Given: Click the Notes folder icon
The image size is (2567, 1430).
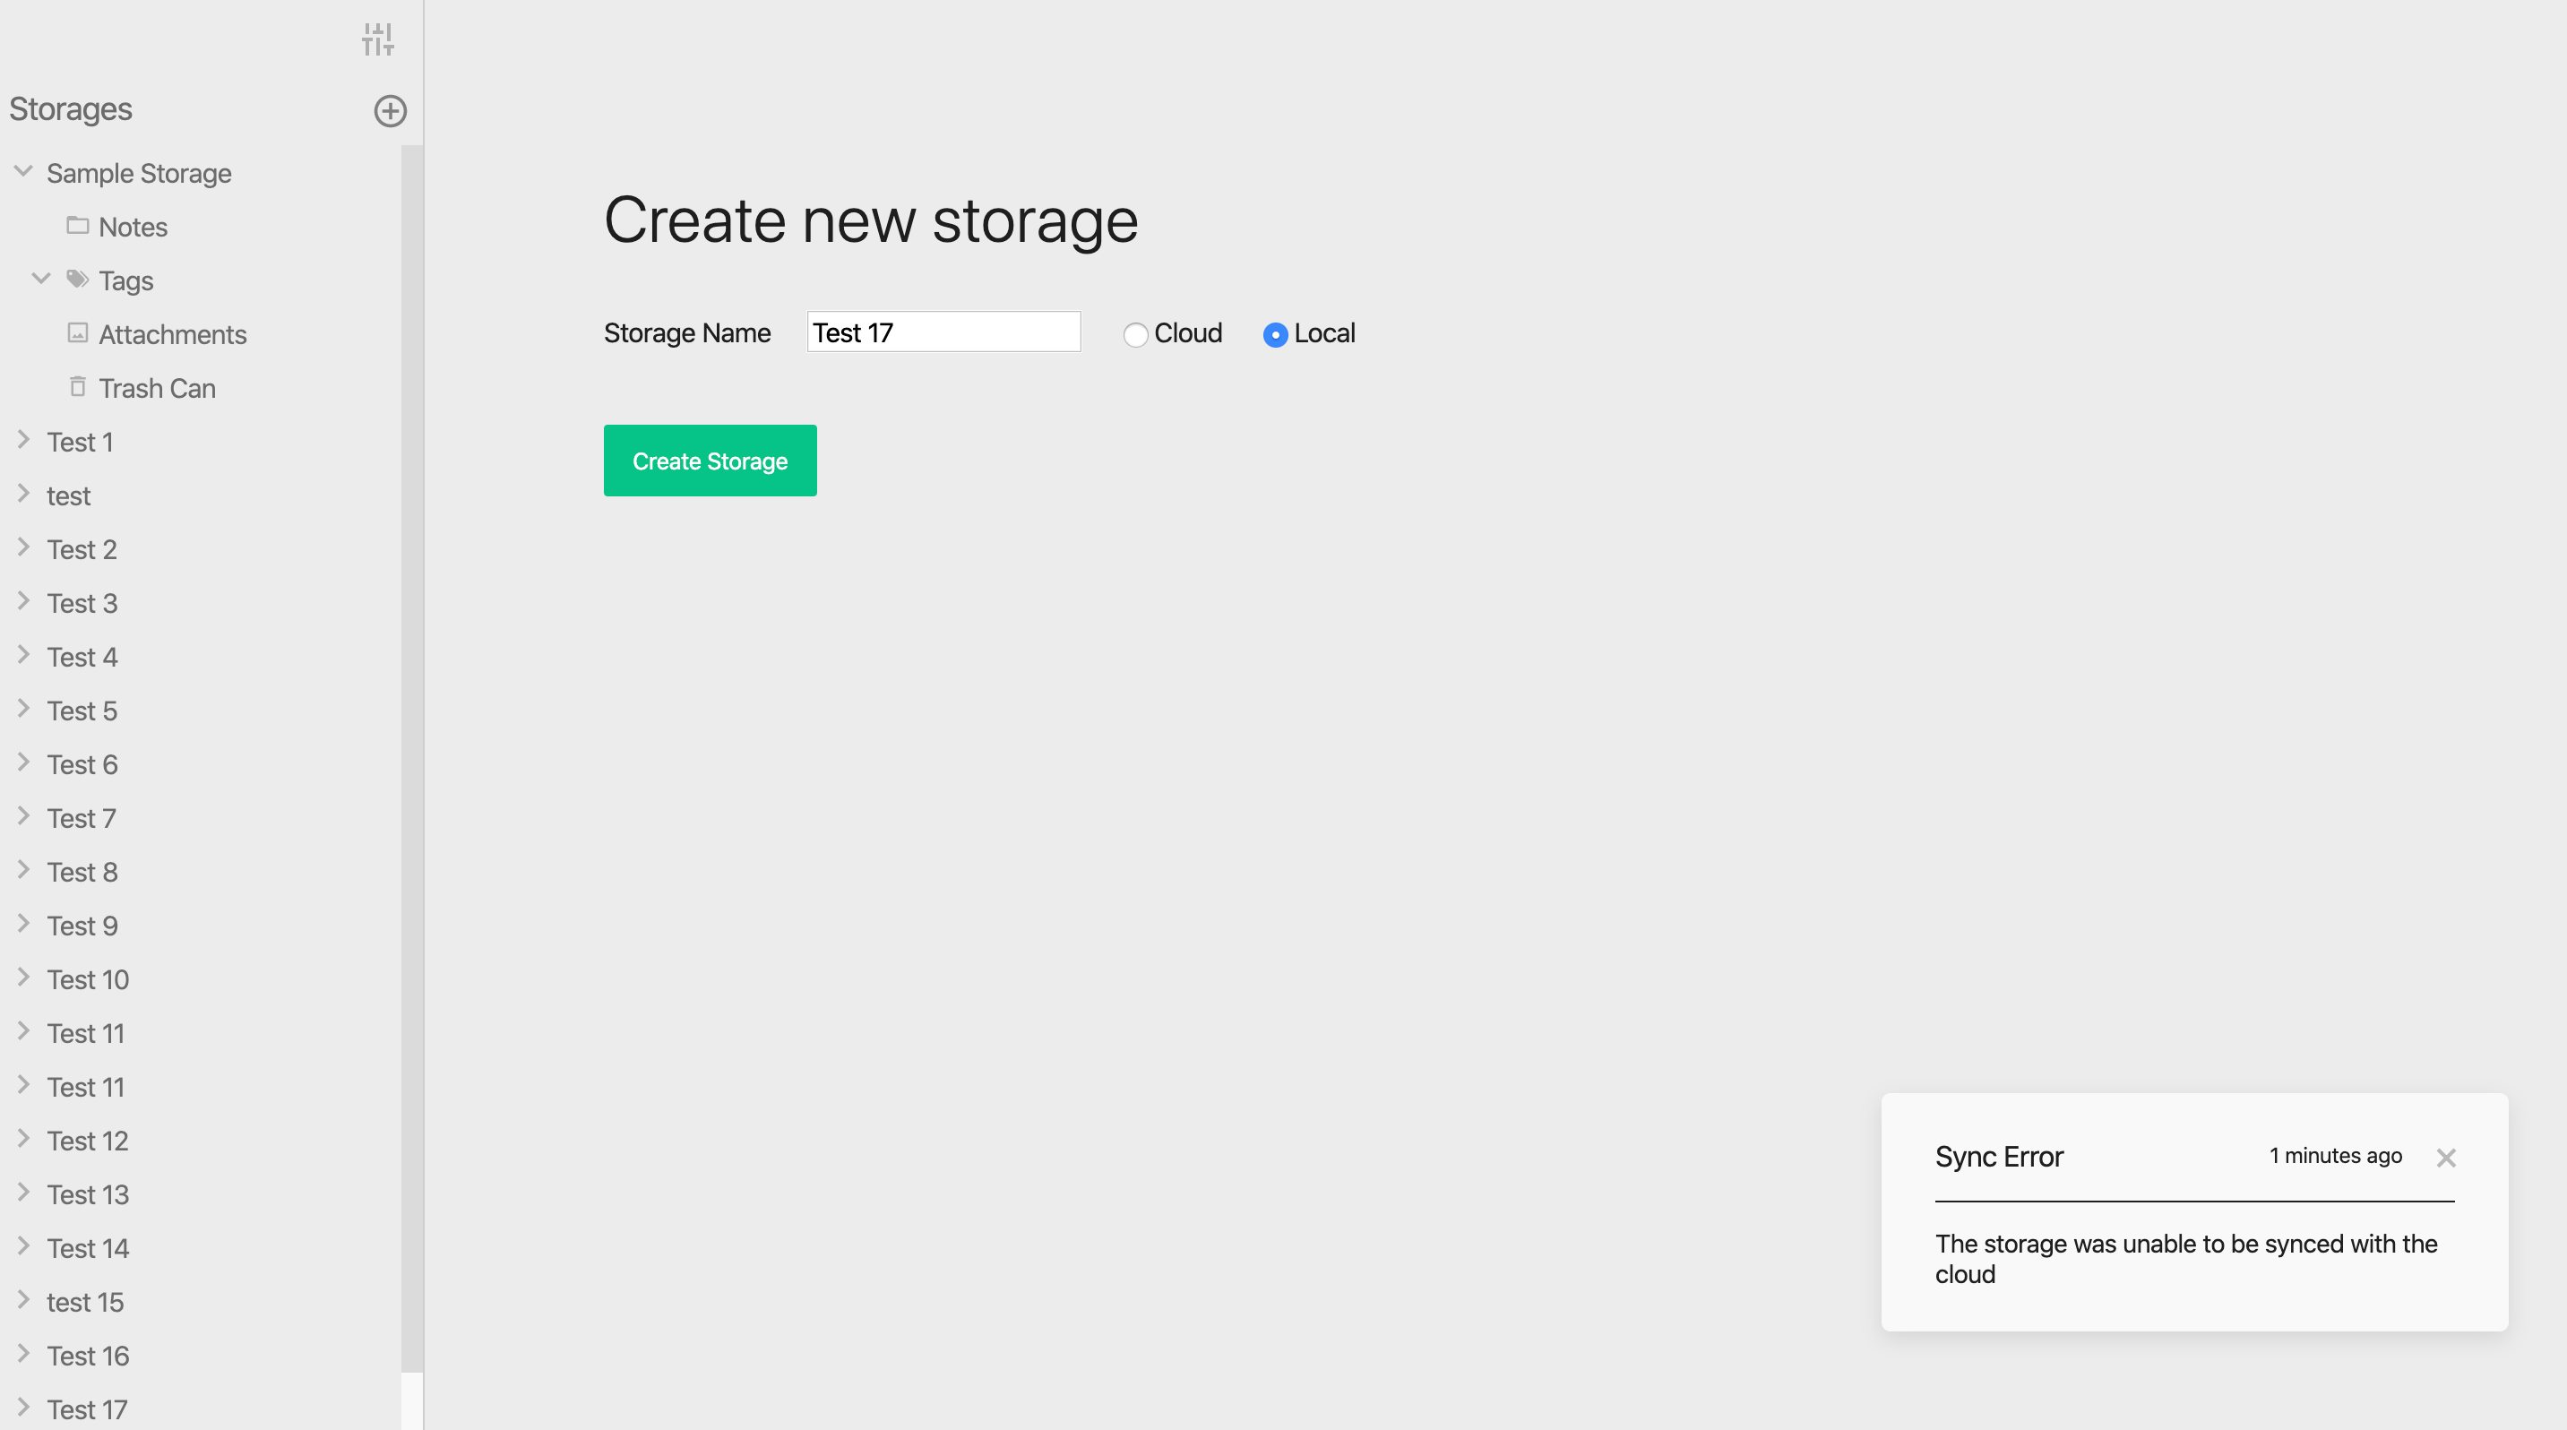Looking at the screenshot, I should [x=78, y=225].
